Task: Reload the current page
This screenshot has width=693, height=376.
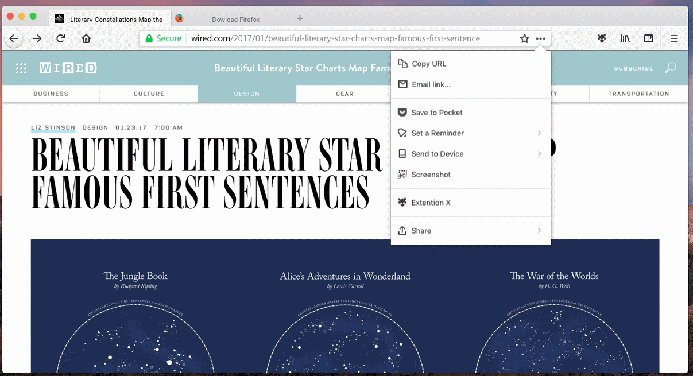Action: pyautogui.click(x=61, y=38)
